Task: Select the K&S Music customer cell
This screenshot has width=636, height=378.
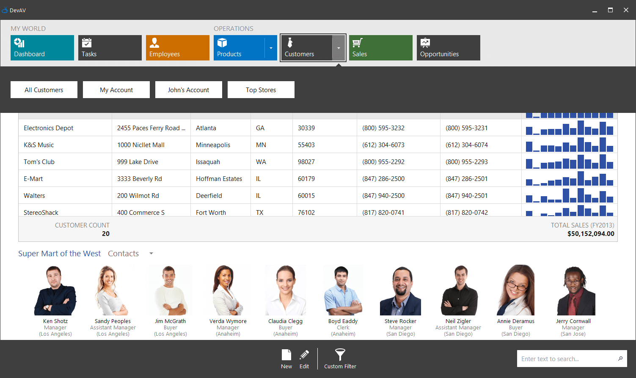Action: [x=65, y=145]
